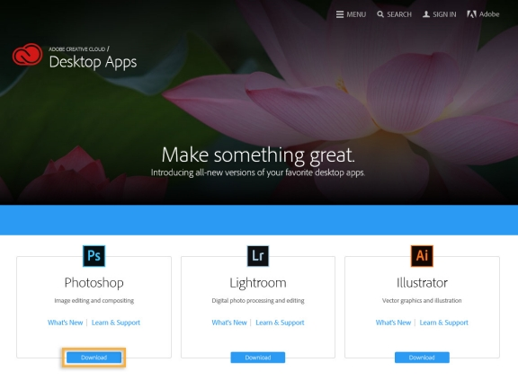518x389 pixels.
Task: Click the SEARCH magnifier icon
Action: click(380, 14)
